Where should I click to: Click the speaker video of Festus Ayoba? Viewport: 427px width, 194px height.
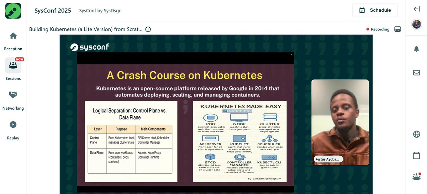coord(340,122)
